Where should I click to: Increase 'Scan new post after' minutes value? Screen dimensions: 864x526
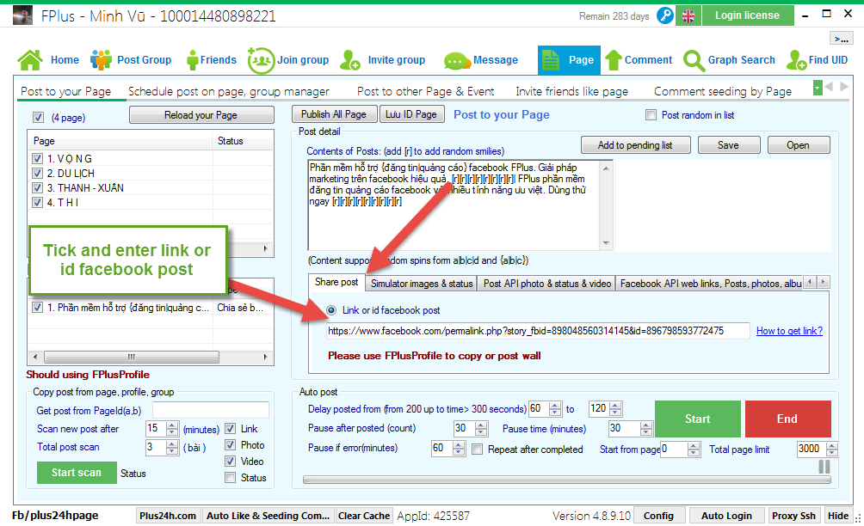click(x=172, y=425)
